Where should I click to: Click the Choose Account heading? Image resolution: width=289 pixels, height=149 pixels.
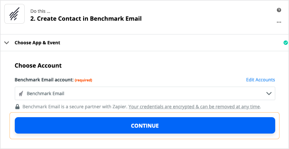(x=38, y=66)
